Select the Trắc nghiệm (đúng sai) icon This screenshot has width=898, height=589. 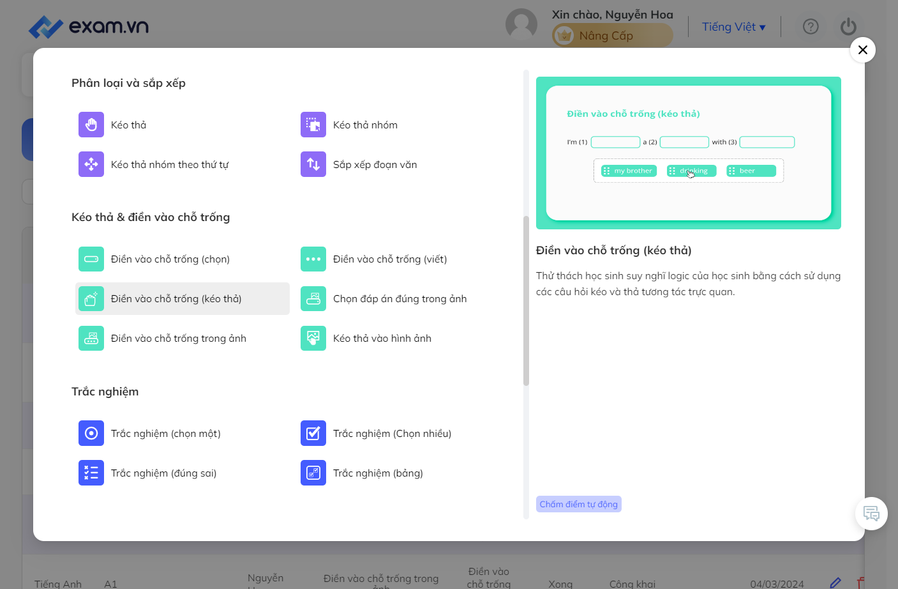click(91, 473)
